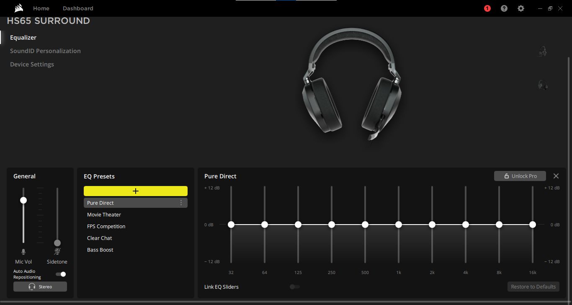Select the upper headset thumbnail icon

click(x=543, y=51)
